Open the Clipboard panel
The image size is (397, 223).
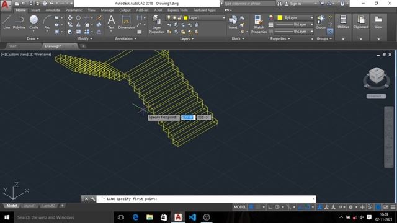[361, 22]
